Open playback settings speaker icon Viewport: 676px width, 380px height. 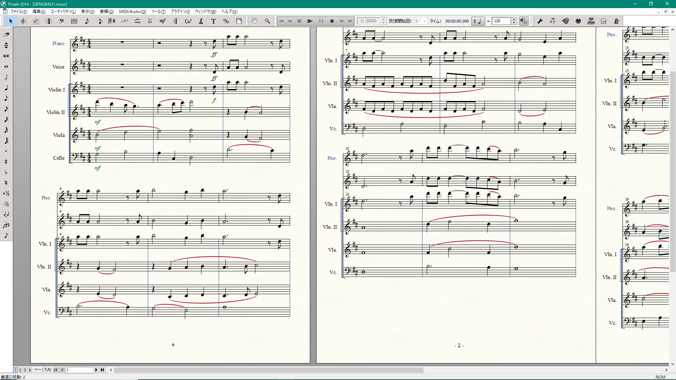[524, 21]
